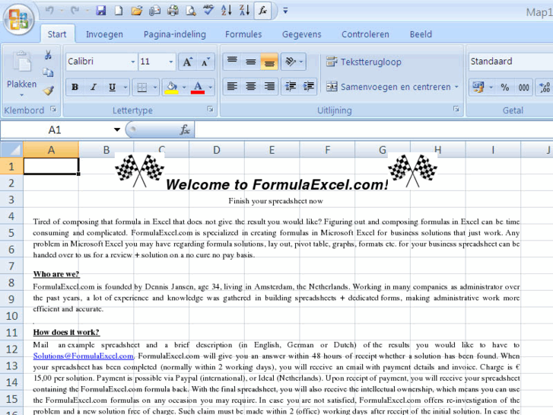Click the Redo icon in quick access toolbar
This screenshot has width=553, height=415.
(x=75, y=11)
